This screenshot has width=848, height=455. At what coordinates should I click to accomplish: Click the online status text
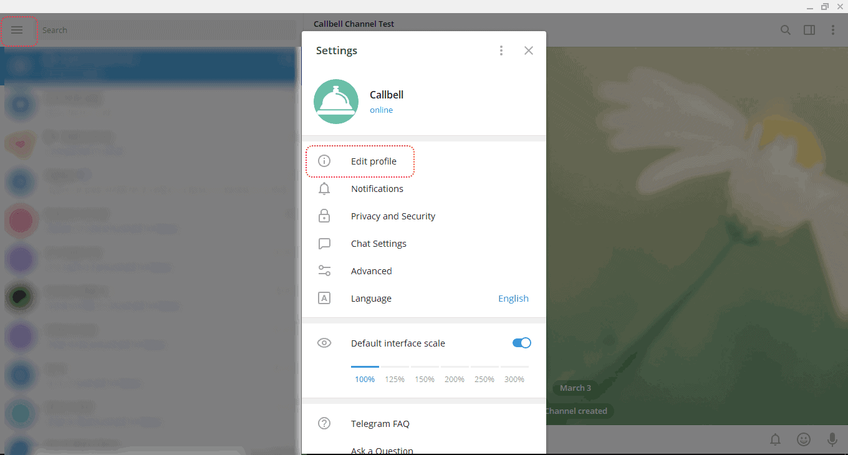[x=381, y=110]
